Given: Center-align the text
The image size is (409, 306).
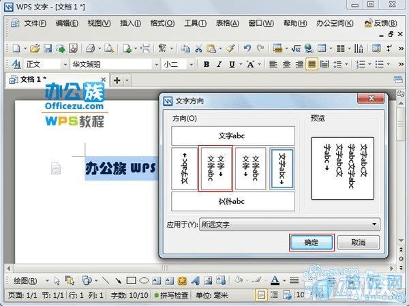Looking at the screenshot, I should coord(286,64).
